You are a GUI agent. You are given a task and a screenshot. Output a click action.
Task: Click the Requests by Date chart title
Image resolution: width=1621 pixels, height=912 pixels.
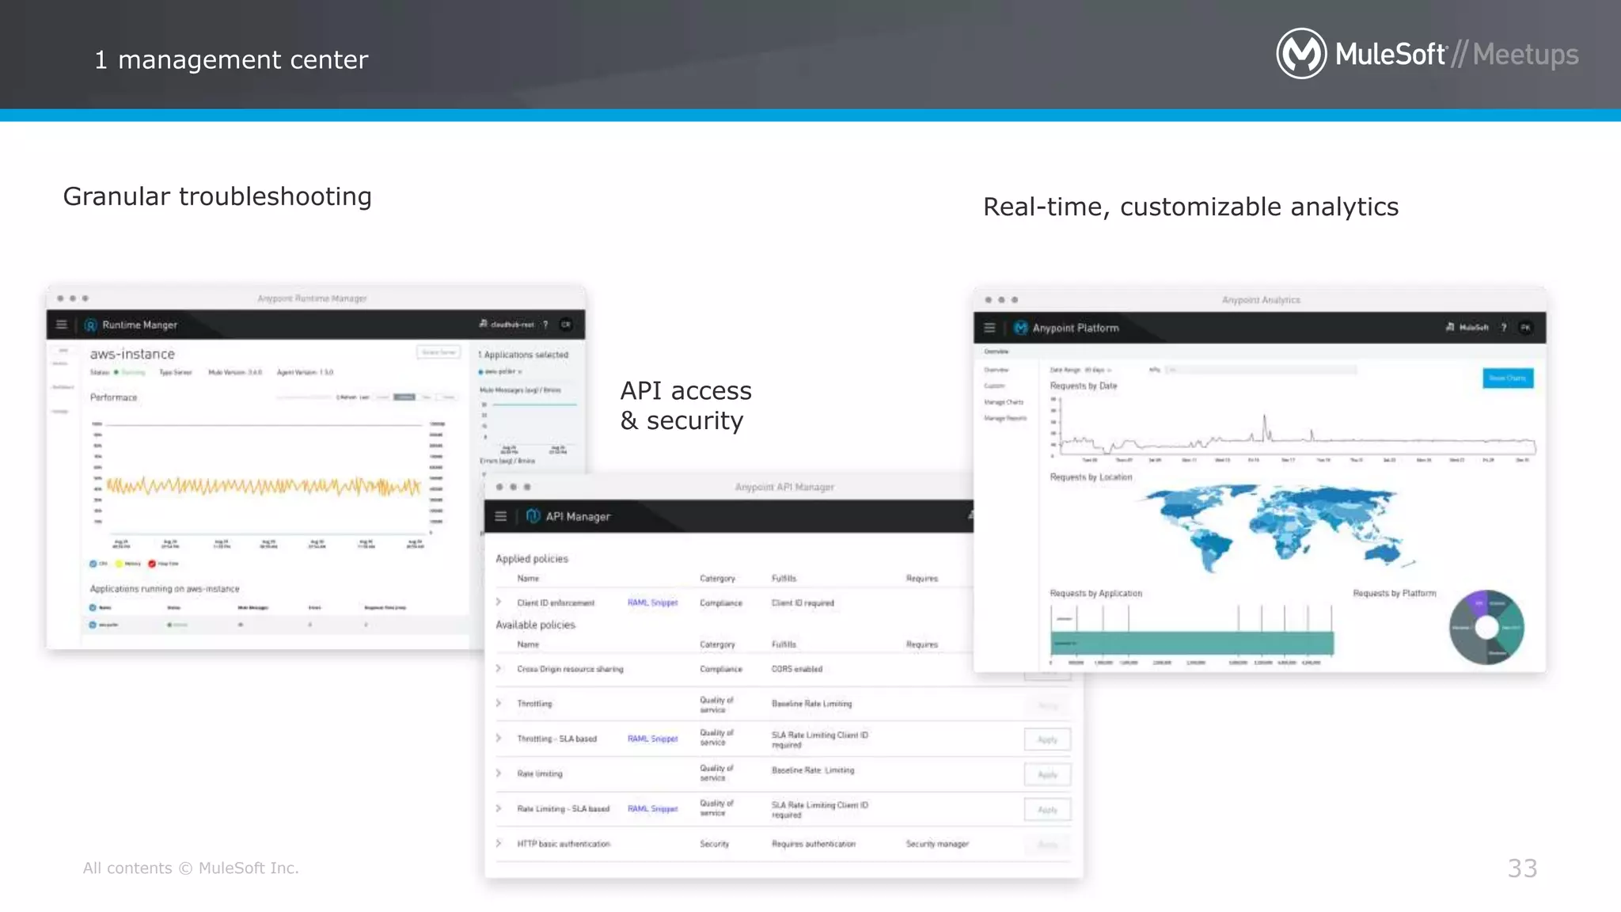(x=1084, y=386)
